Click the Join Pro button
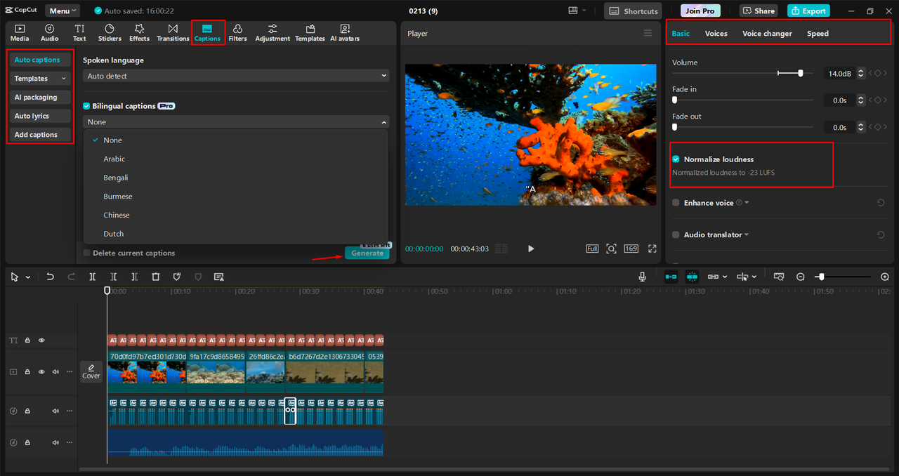 click(x=700, y=11)
